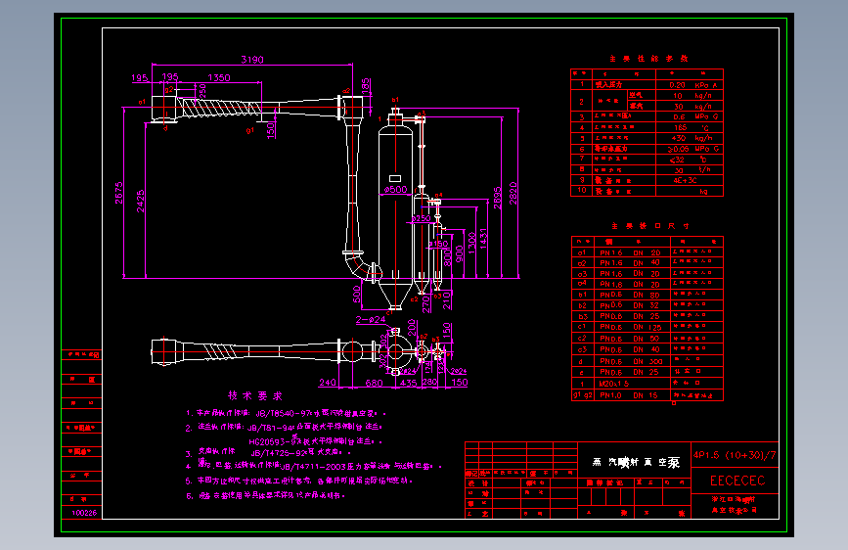Click the 2-ø24 hole callout
This screenshot has width=848, height=550.
(x=371, y=319)
